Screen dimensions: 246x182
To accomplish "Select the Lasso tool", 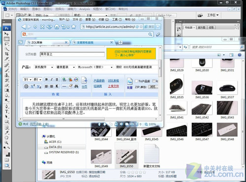I will coord(7,44).
